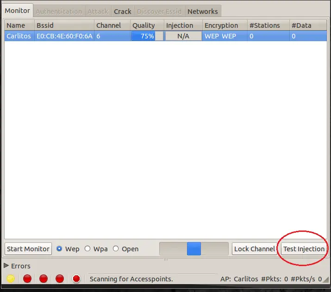Click the channel 6 cell for Carlitos
This screenshot has width=331, height=292.
click(112, 36)
